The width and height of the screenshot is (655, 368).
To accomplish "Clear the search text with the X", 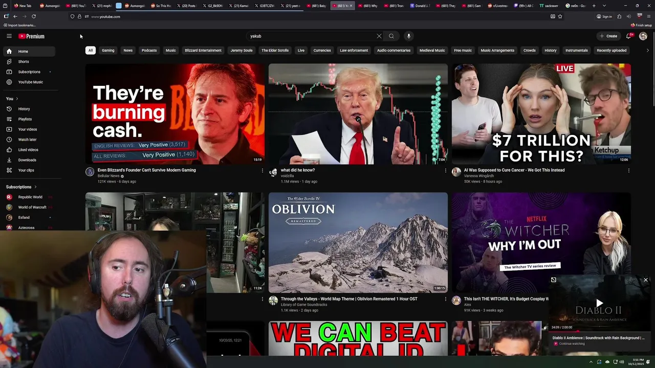I will (x=379, y=36).
